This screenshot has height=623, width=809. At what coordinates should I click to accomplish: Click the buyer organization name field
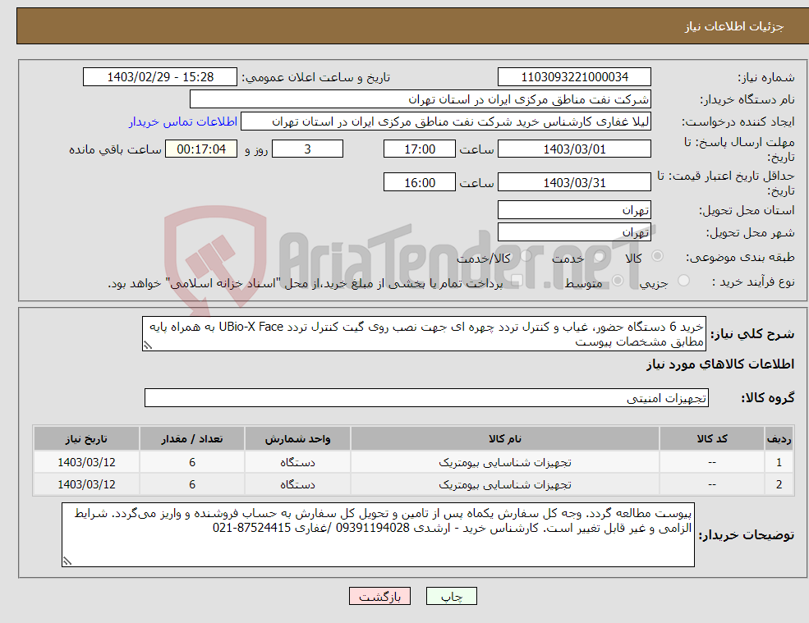pos(421,99)
